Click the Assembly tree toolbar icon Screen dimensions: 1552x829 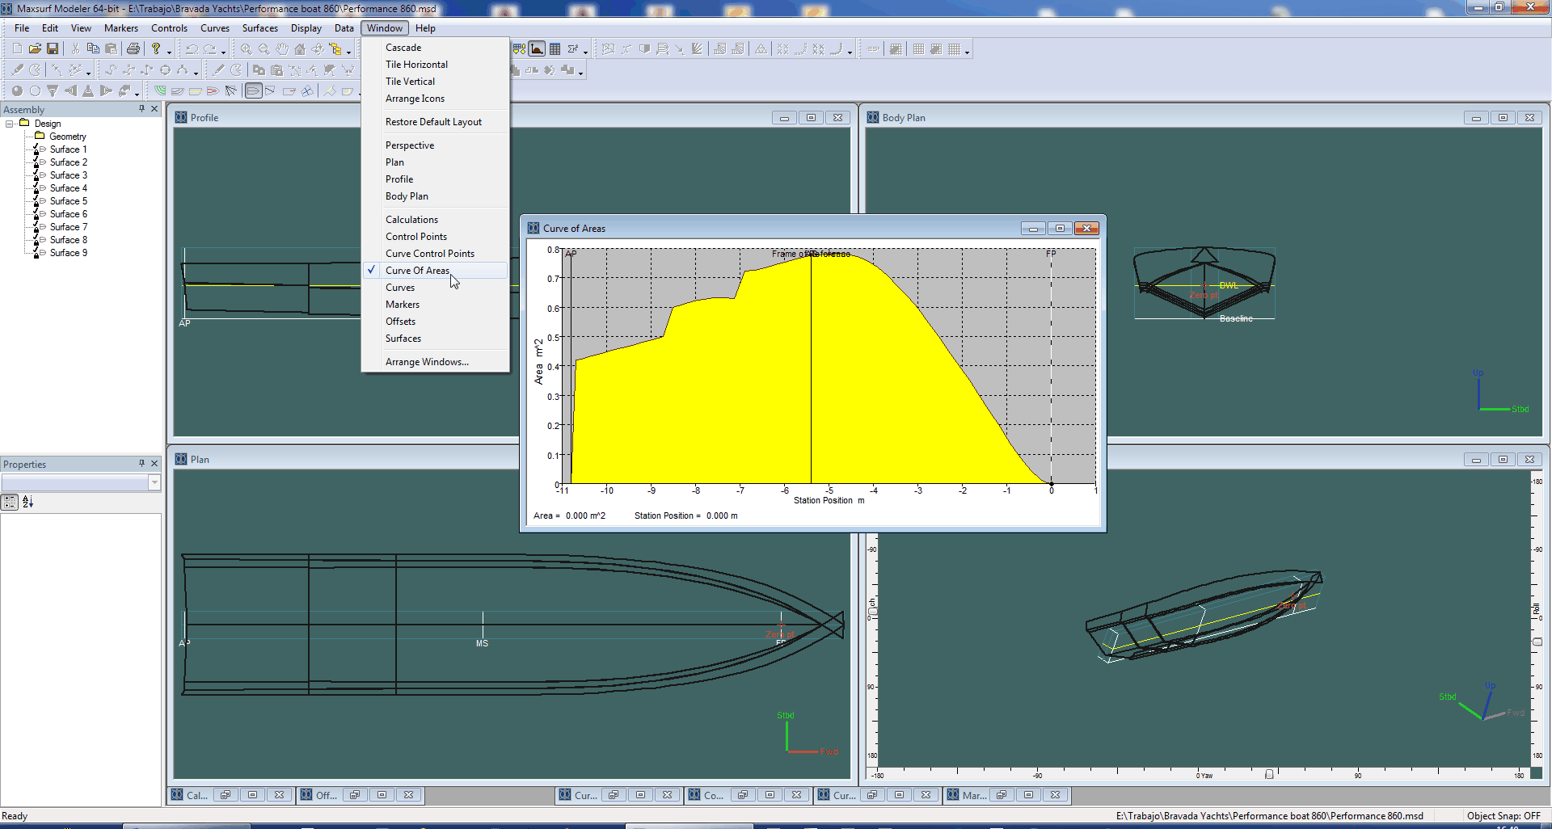click(x=335, y=49)
